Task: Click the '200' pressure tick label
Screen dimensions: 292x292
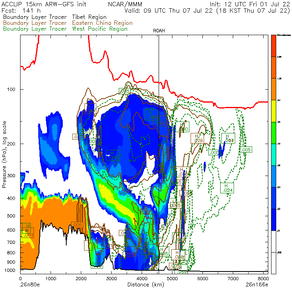Action: coord(11,144)
